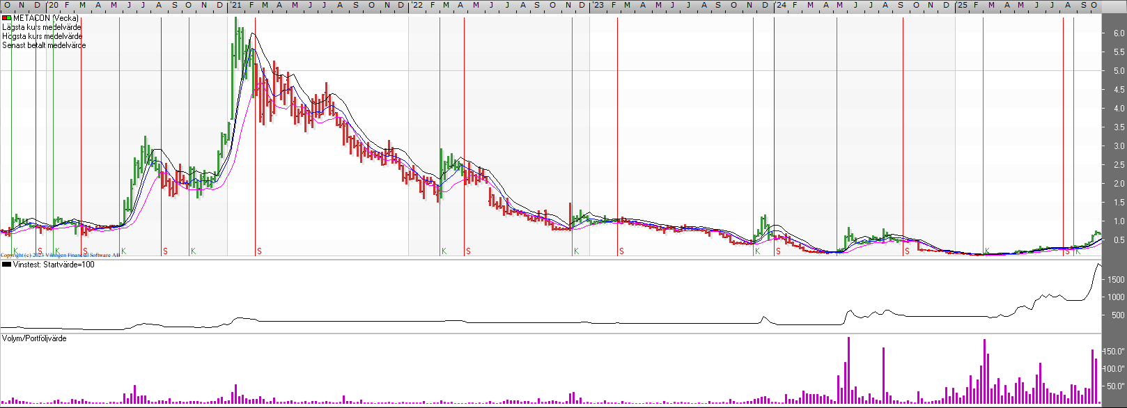
Task: Click the green K buy signal in early 2025
Action: point(987,251)
